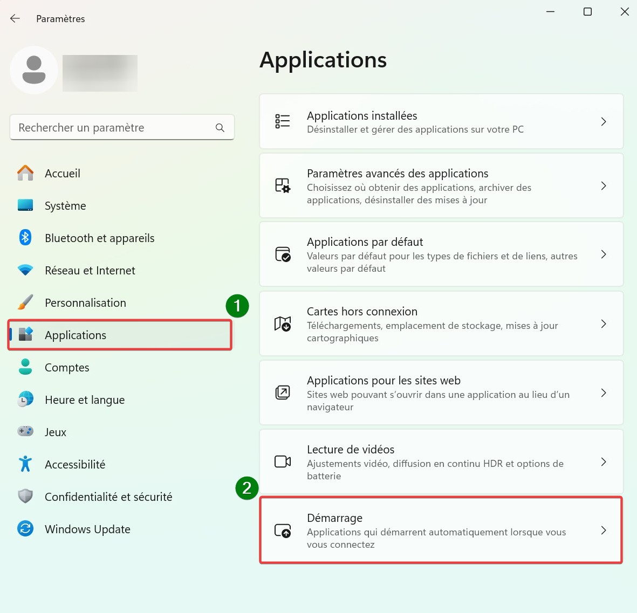Close the Paramètres window
The height and width of the screenshot is (613, 637).
625,12
